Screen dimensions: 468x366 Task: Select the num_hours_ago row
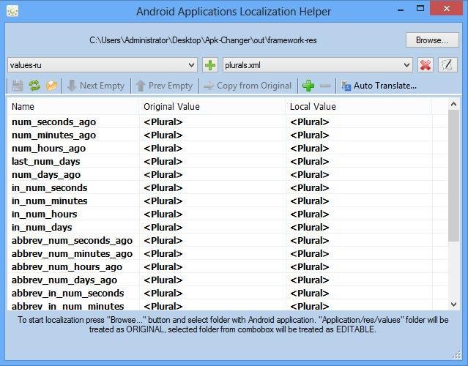pyautogui.click(x=228, y=148)
